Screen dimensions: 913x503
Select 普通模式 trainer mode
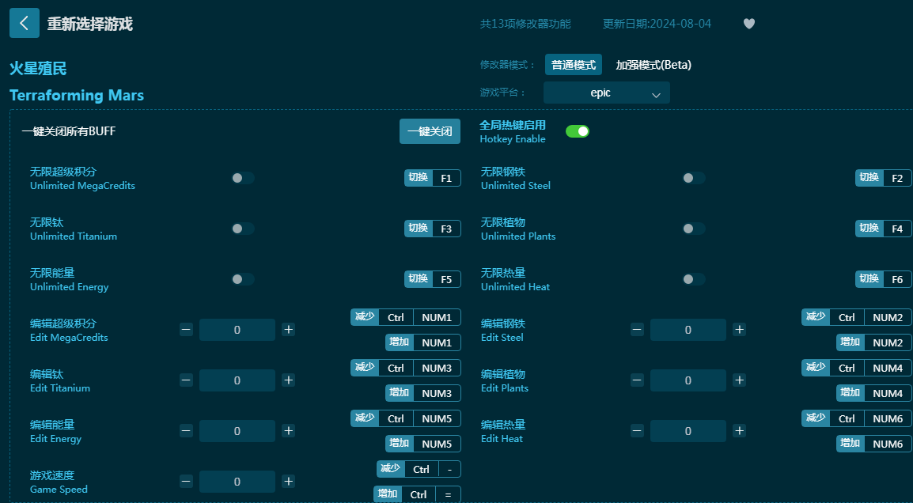point(574,65)
